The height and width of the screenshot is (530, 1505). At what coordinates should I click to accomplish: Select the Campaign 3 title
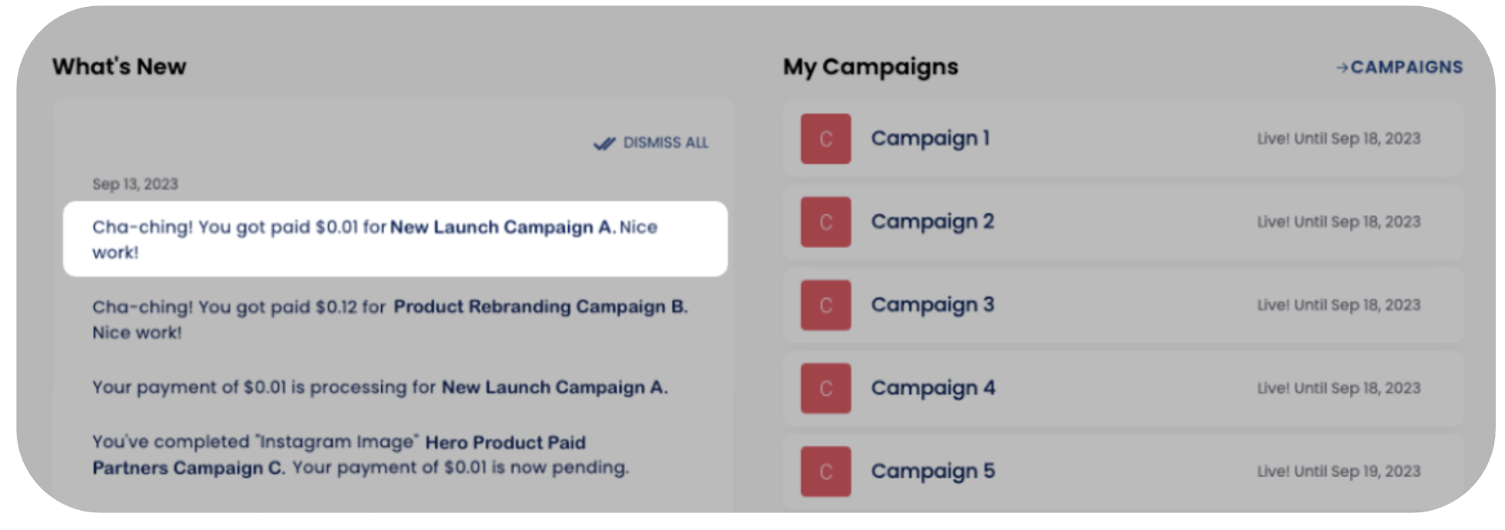[x=932, y=305]
